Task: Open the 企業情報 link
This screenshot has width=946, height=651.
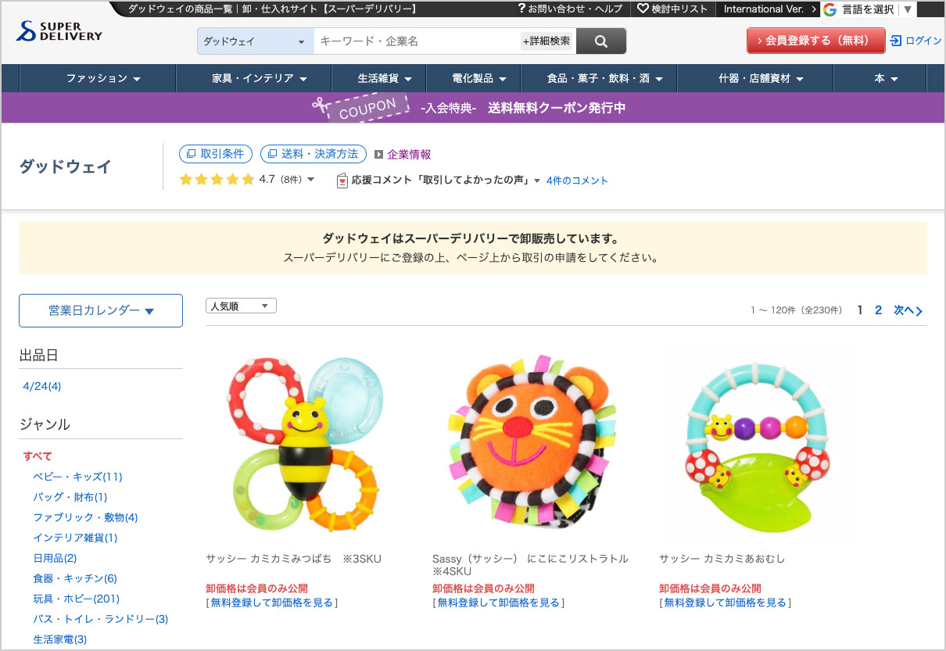Action: click(409, 155)
